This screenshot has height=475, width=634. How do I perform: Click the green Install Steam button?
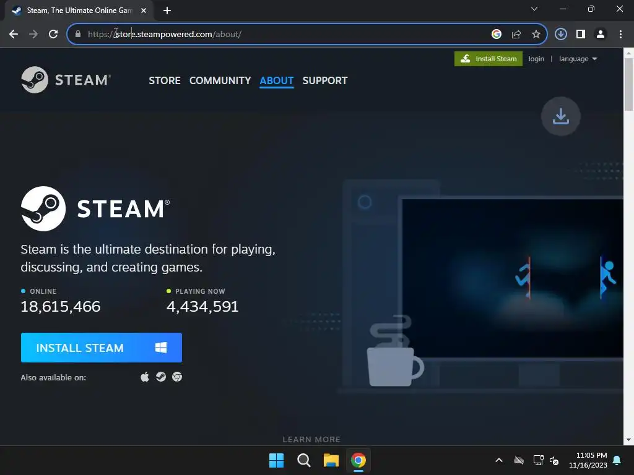tap(488, 59)
